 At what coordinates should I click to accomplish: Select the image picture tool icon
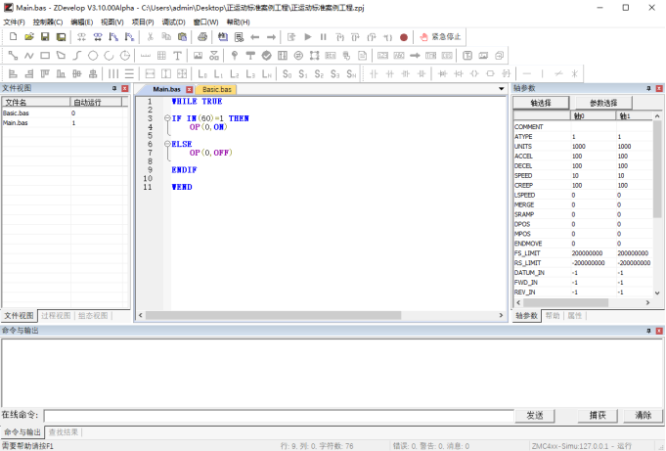tap(198, 55)
